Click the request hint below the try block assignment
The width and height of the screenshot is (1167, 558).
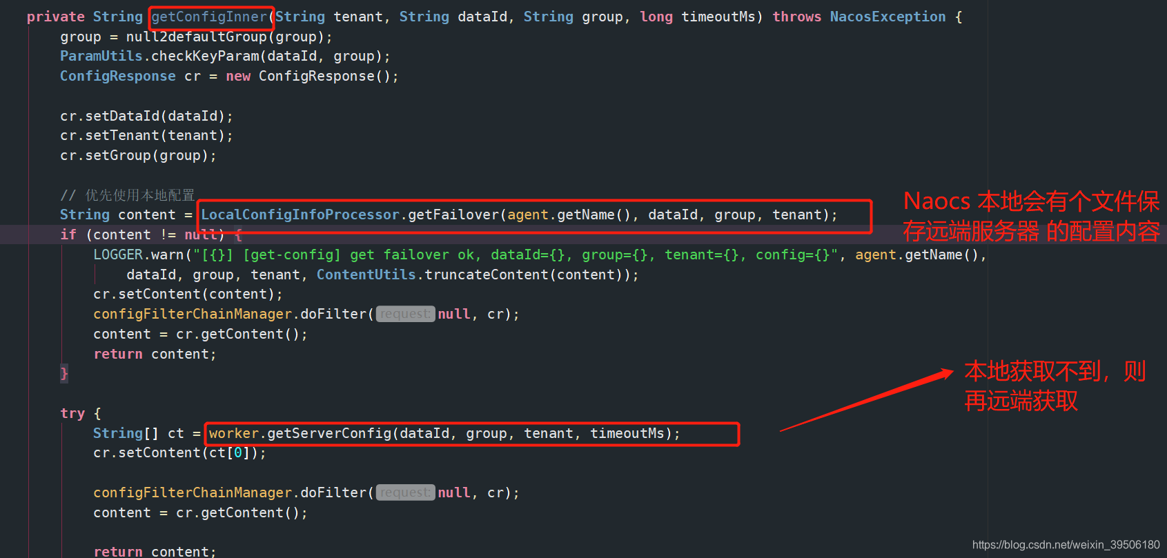coord(405,492)
